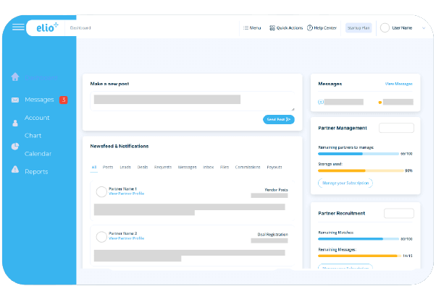Click the Storage used orange progress bar
Viewport: 436px width, 299px height.
(361, 171)
